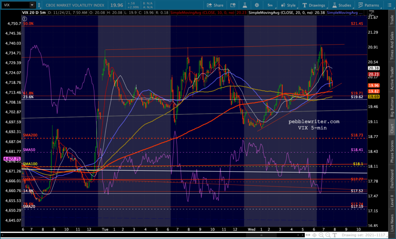This screenshot has width=396, height=239.
Task: Click the 19.69 yellow price bubble
Action: tap(374, 97)
